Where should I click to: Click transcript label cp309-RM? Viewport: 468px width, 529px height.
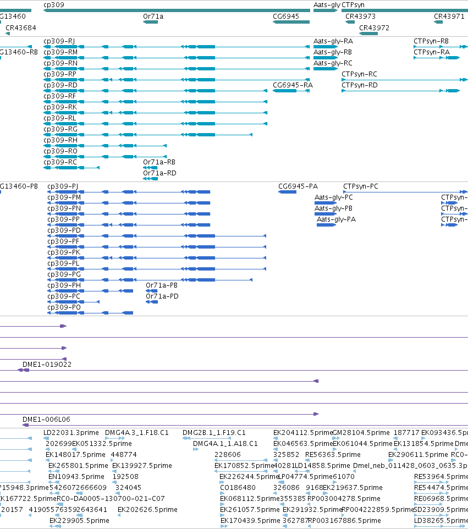pos(60,52)
